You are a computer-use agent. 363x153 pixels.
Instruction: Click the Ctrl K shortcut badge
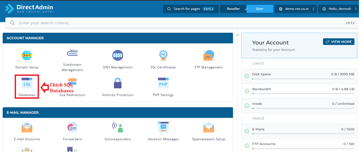pyautogui.click(x=350, y=23)
